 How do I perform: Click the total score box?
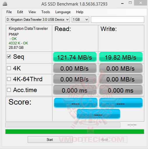(98, 114)
